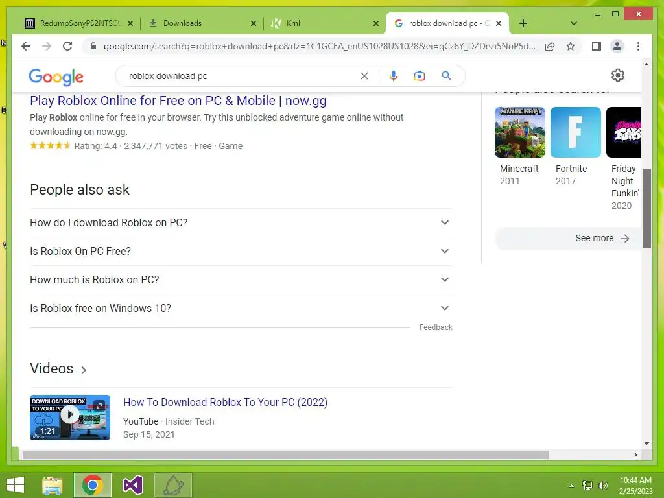Expand 'Is Roblox free on Windows 10?'
The height and width of the screenshot is (498, 664).
tap(241, 308)
